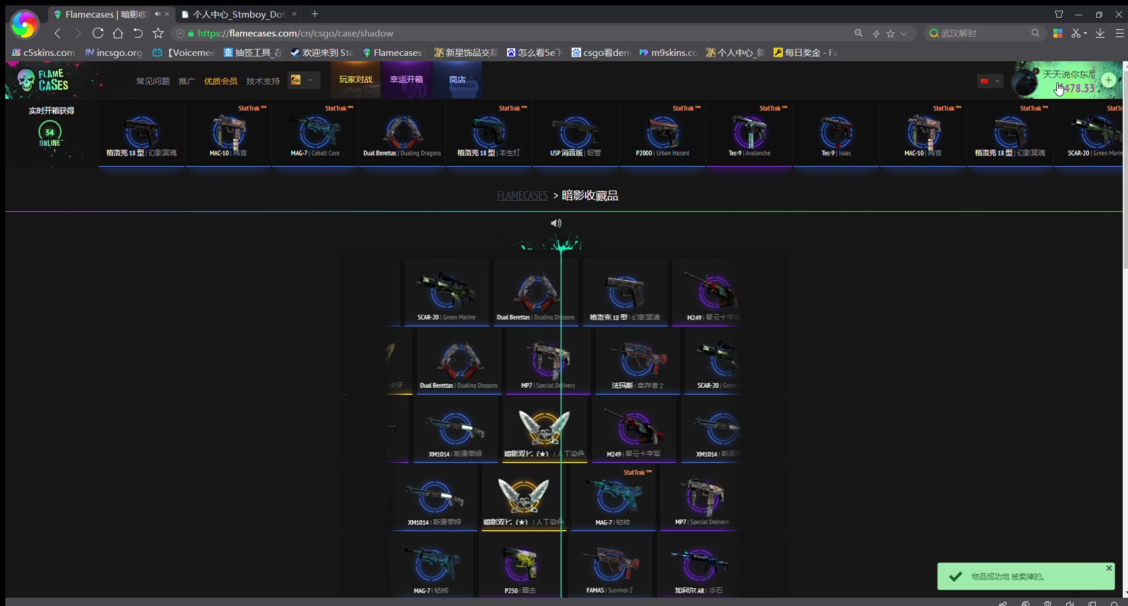This screenshot has height=606, width=1128.
Task: Mute Flamecases tab audio icon
Action: (x=157, y=14)
